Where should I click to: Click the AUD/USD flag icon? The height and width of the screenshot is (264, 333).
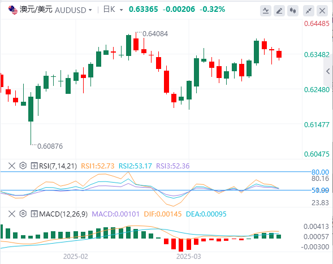tap(13, 10)
